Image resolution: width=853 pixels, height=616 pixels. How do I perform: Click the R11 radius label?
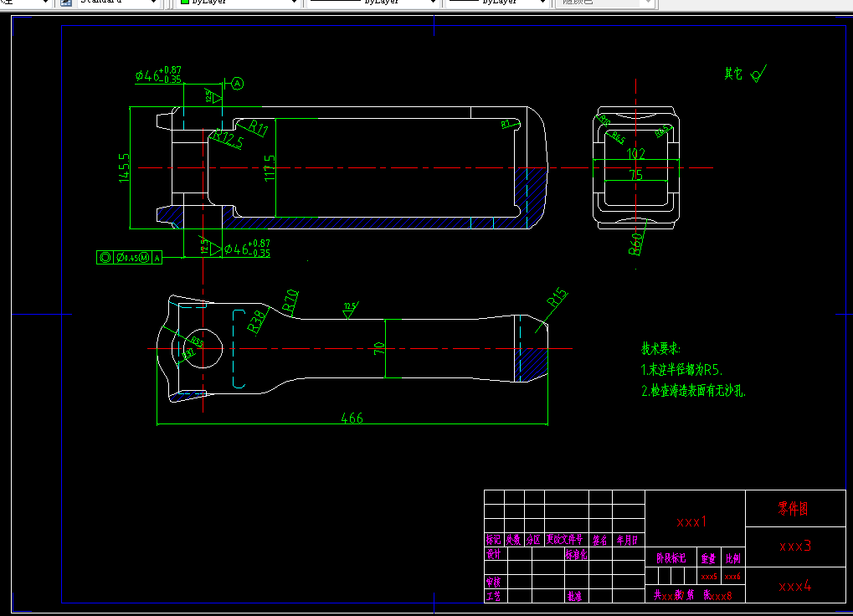[x=259, y=128]
